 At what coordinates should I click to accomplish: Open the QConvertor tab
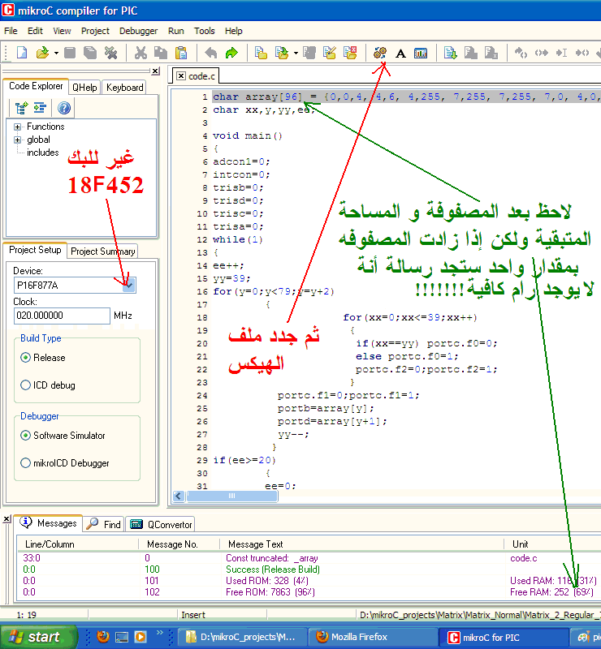[x=161, y=524]
